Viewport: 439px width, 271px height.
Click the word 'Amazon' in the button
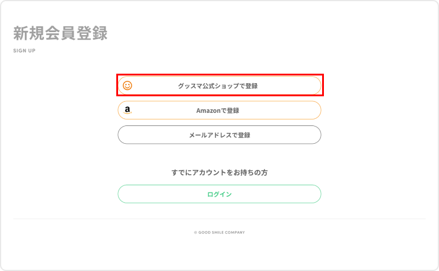208,111
